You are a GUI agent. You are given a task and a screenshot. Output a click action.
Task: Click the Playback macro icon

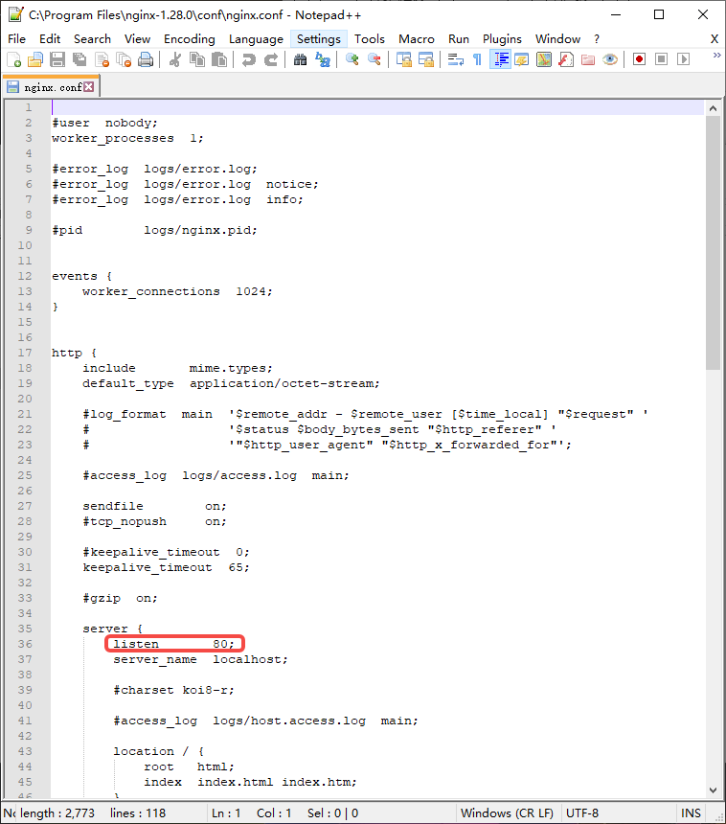click(684, 59)
